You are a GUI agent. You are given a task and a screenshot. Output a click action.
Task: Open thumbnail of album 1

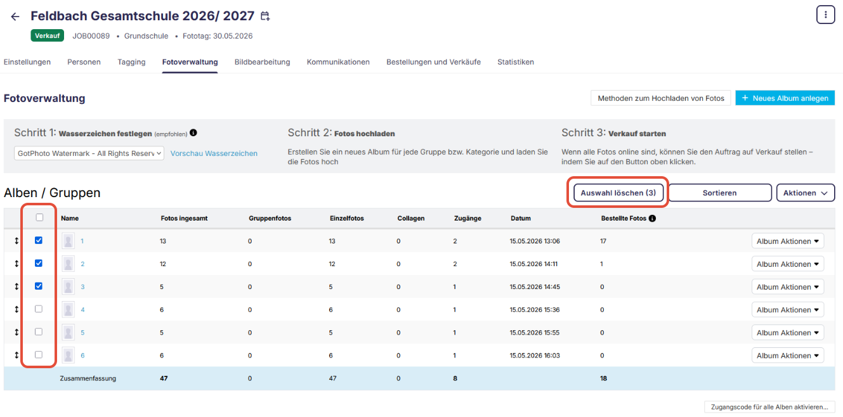69,241
